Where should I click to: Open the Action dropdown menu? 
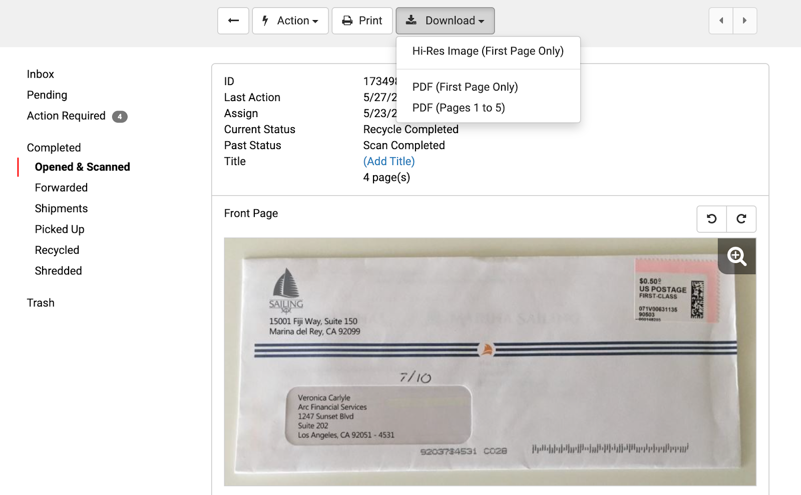pyautogui.click(x=290, y=21)
